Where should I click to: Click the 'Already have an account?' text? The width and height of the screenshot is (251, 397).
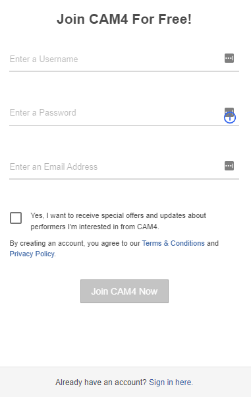click(101, 382)
